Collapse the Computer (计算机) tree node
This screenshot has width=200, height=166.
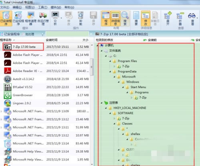tap(97, 45)
